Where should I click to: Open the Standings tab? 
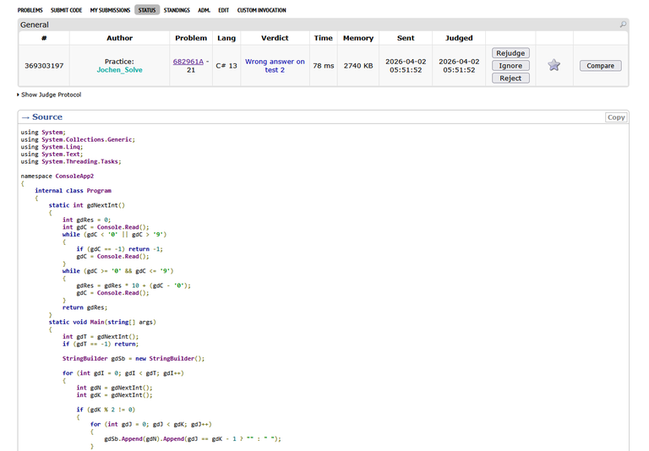177,10
